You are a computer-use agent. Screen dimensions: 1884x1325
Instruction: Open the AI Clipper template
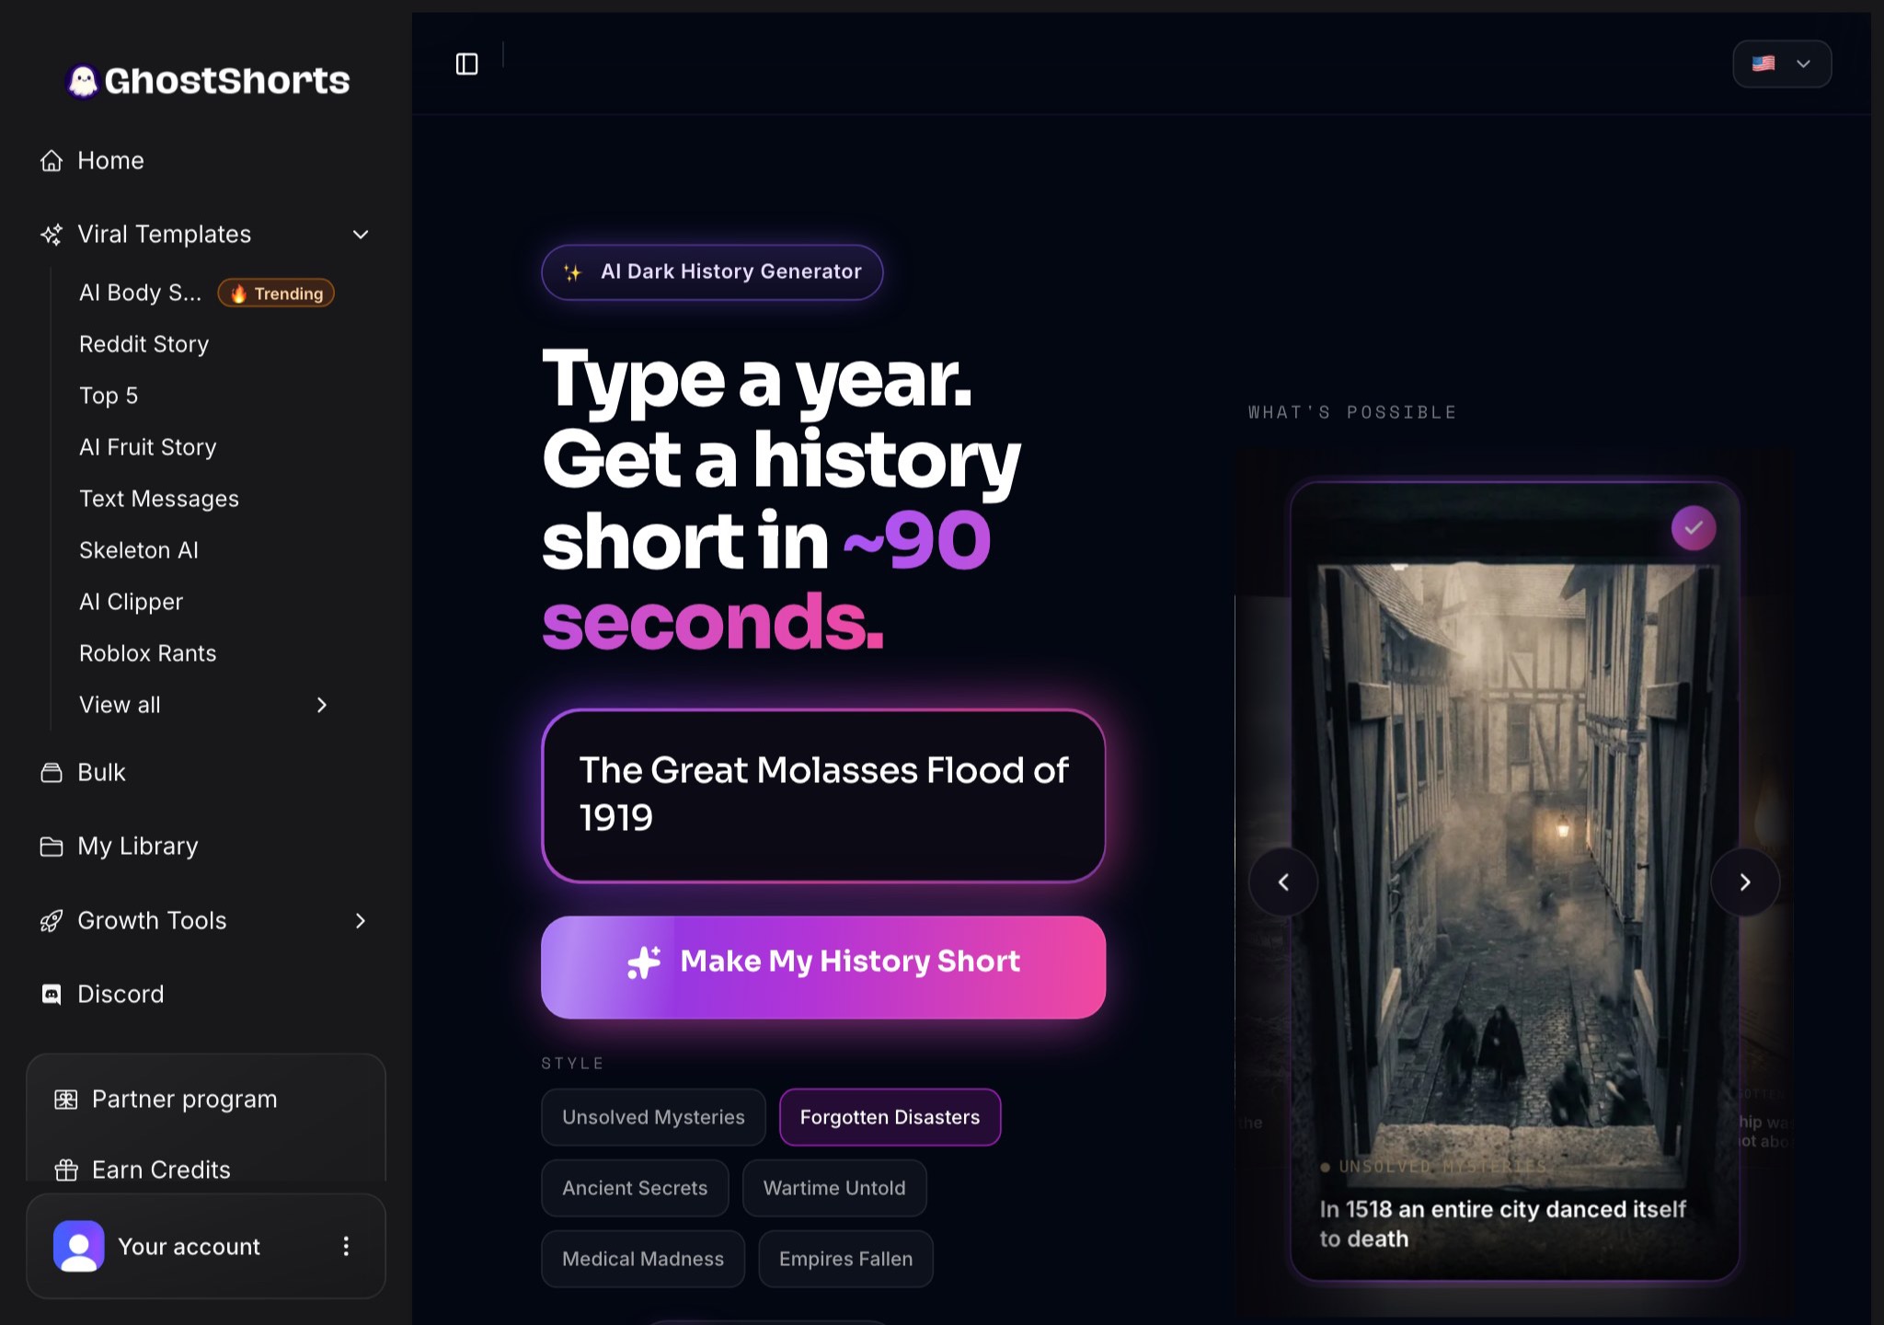(132, 602)
